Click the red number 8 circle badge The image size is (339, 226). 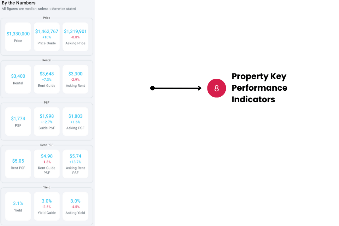tap(217, 88)
